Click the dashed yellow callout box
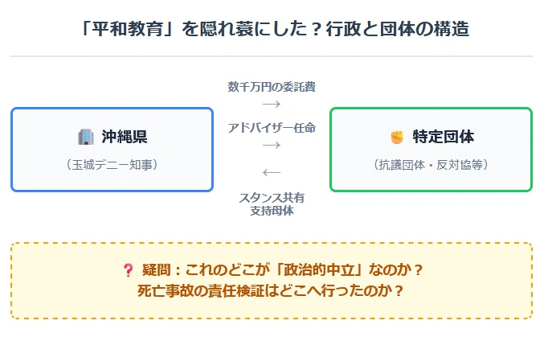This screenshot has width=548, height=337. (x=272, y=281)
